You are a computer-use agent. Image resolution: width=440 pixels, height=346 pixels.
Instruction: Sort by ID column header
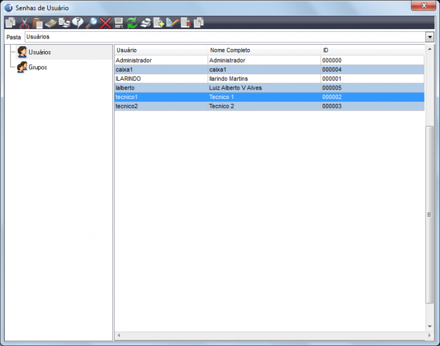click(373, 50)
